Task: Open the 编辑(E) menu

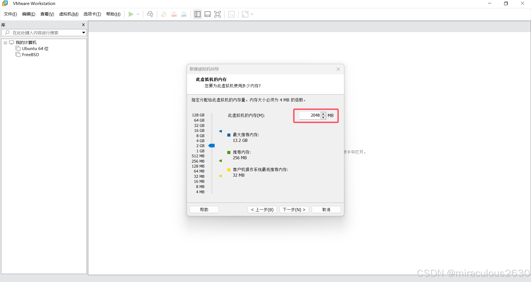Action: coord(29,14)
